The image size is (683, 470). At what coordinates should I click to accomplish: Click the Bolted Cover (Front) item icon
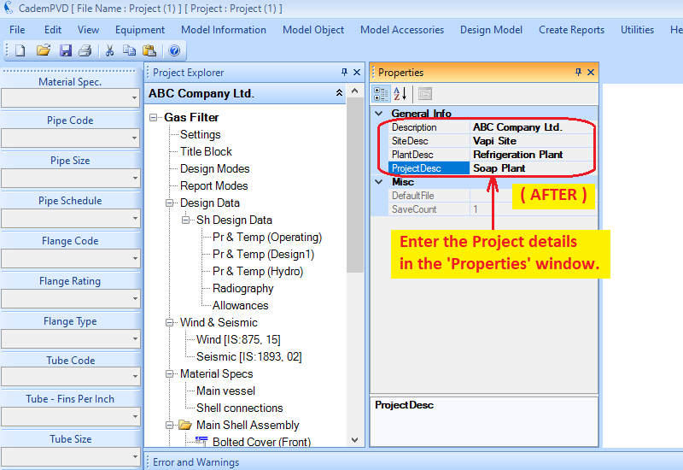[x=201, y=441]
